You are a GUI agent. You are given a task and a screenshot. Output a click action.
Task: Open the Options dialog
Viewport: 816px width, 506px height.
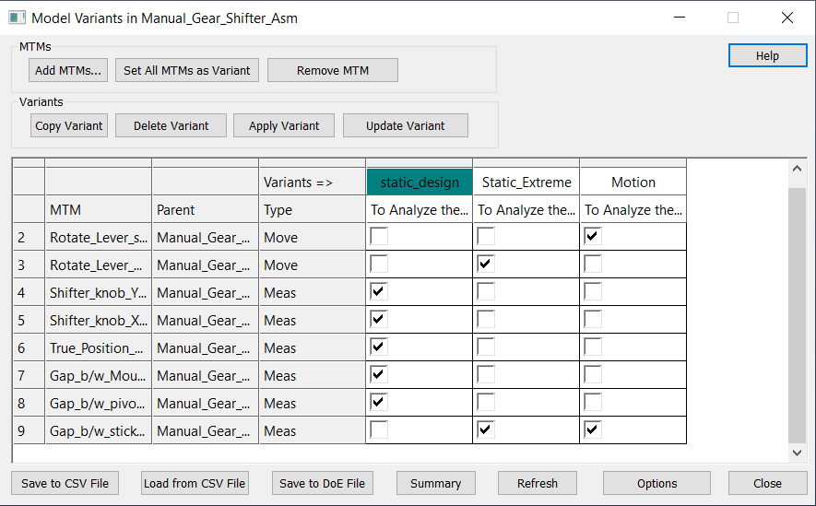coord(656,483)
